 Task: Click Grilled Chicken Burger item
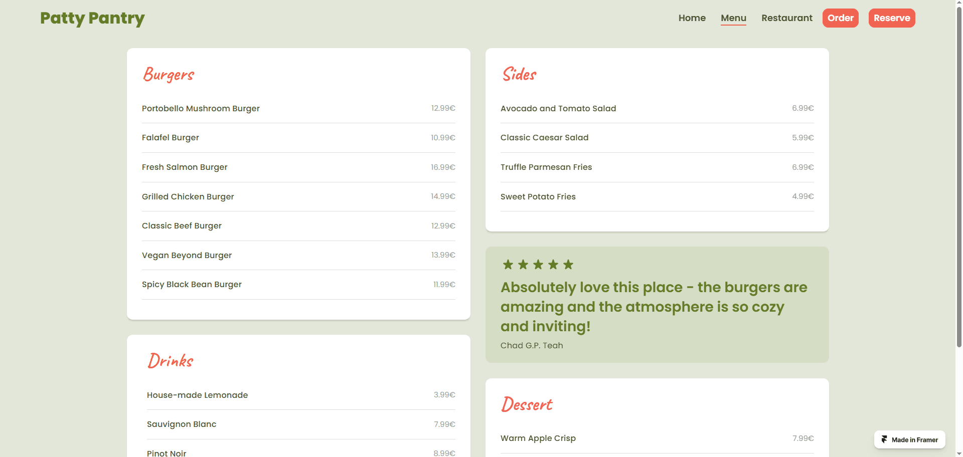[188, 196]
